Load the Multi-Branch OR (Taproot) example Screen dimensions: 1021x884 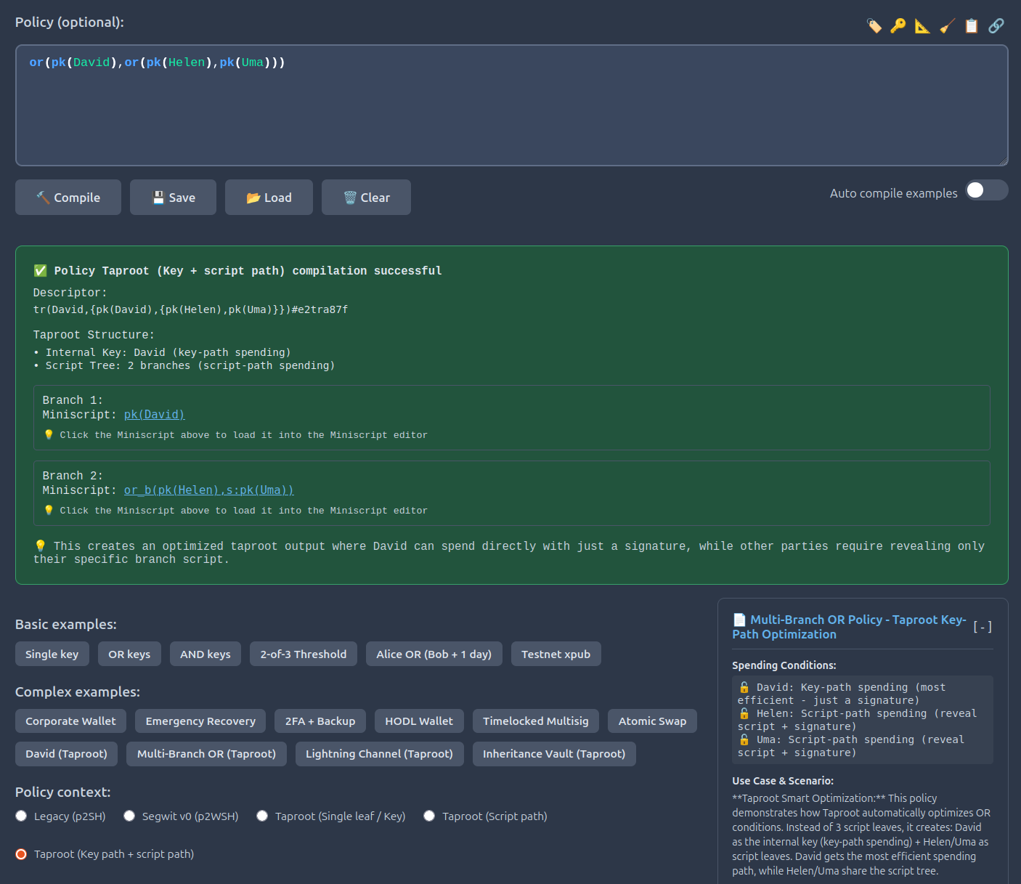(x=206, y=754)
